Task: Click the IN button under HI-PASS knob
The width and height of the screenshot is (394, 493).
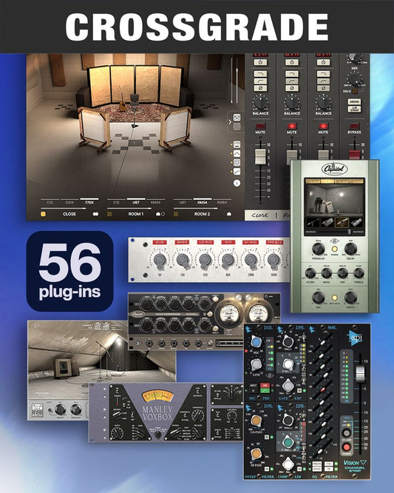Action: pyautogui.click(x=267, y=469)
